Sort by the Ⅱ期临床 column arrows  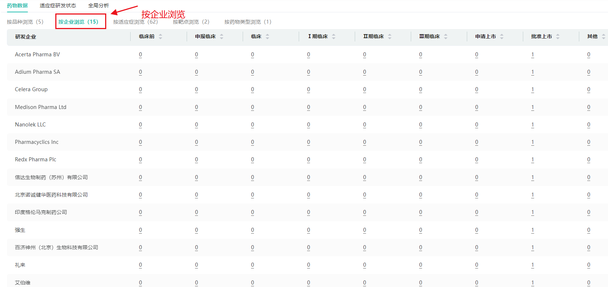[x=390, y=37]
